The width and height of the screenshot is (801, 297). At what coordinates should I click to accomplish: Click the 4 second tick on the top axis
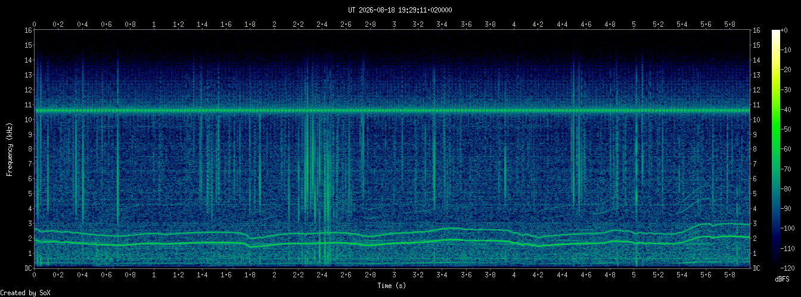tap(514, 24)
